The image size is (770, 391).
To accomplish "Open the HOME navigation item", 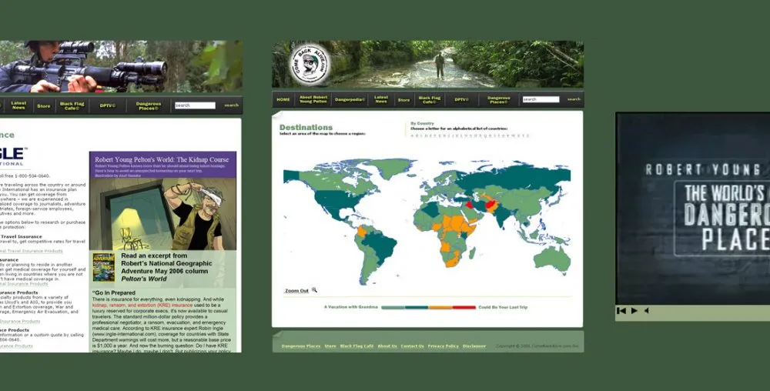I will pyautogui.click(x=283, y=99).
